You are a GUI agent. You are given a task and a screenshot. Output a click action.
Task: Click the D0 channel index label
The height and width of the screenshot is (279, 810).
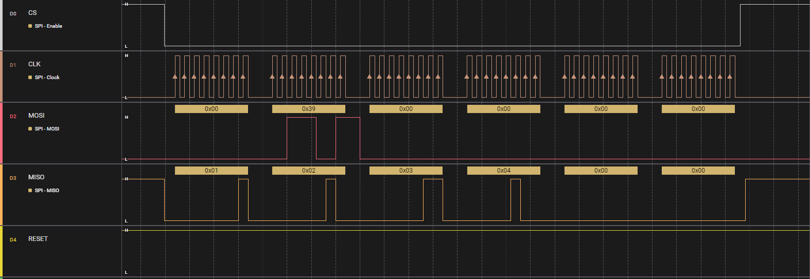(13, 14)
